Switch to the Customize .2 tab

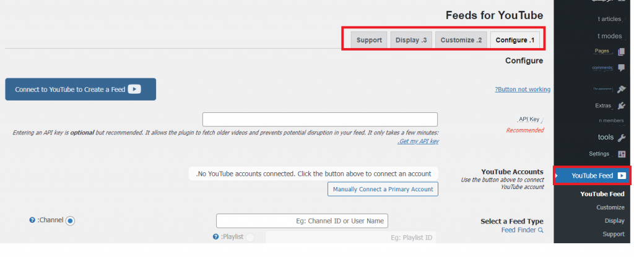tap(461, 40)
